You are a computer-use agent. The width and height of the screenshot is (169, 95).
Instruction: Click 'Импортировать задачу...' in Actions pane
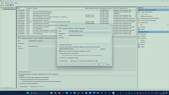(x=146, y=16)
